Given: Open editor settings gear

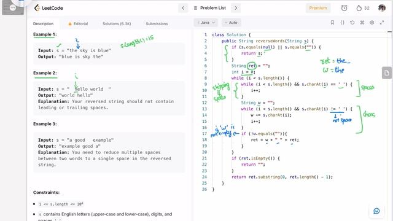Looking at the screenshot, I should point(372,23).
